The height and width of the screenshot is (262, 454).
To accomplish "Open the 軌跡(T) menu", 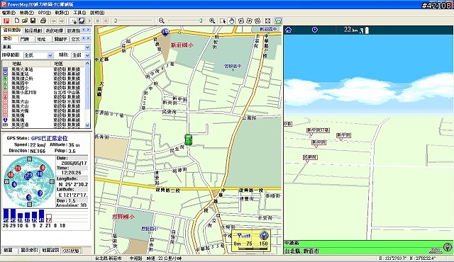I will pos(62,13).
